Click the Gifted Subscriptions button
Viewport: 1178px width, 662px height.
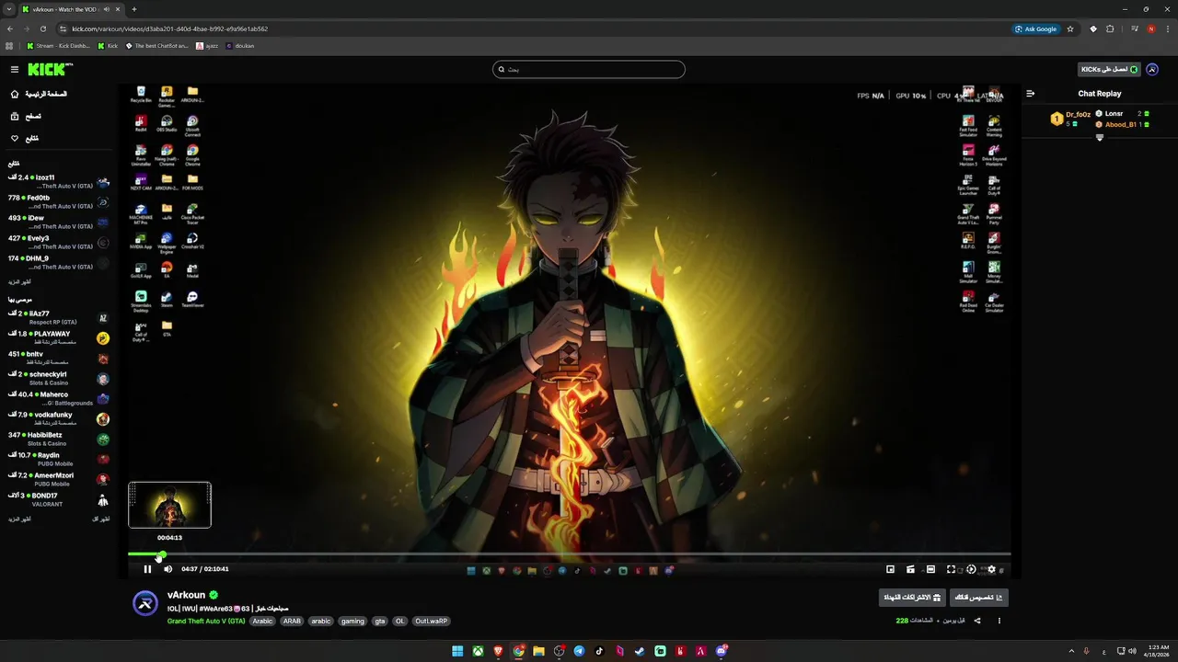[912, 598]
